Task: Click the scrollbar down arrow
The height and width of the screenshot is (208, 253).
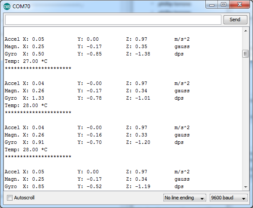Action: 246,187
